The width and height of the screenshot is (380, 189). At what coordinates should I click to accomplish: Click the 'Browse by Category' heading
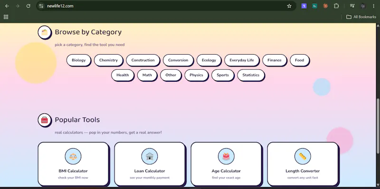pyautogui.click(x=88, y=32)
